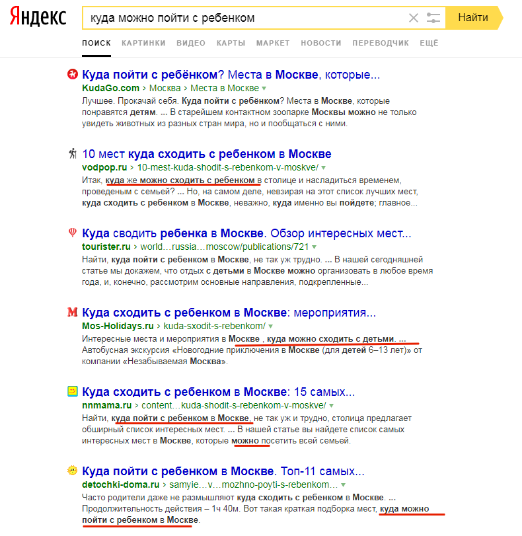Focus the search input field
522x536 pixels.
(x=244, y=18)
